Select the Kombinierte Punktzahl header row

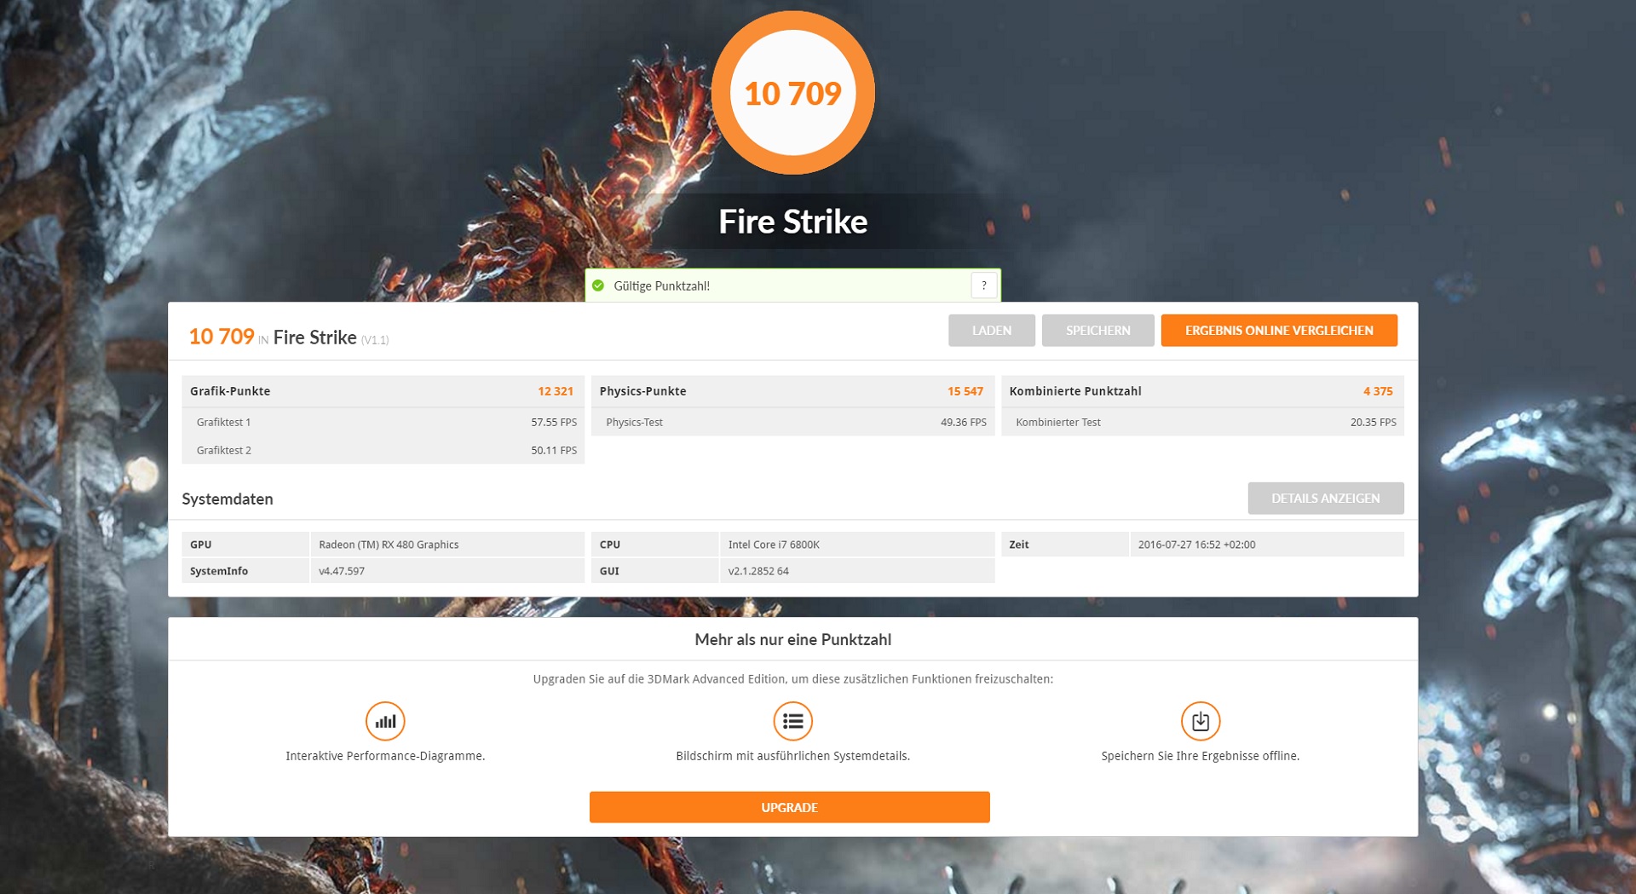(x=1202, y=391)
